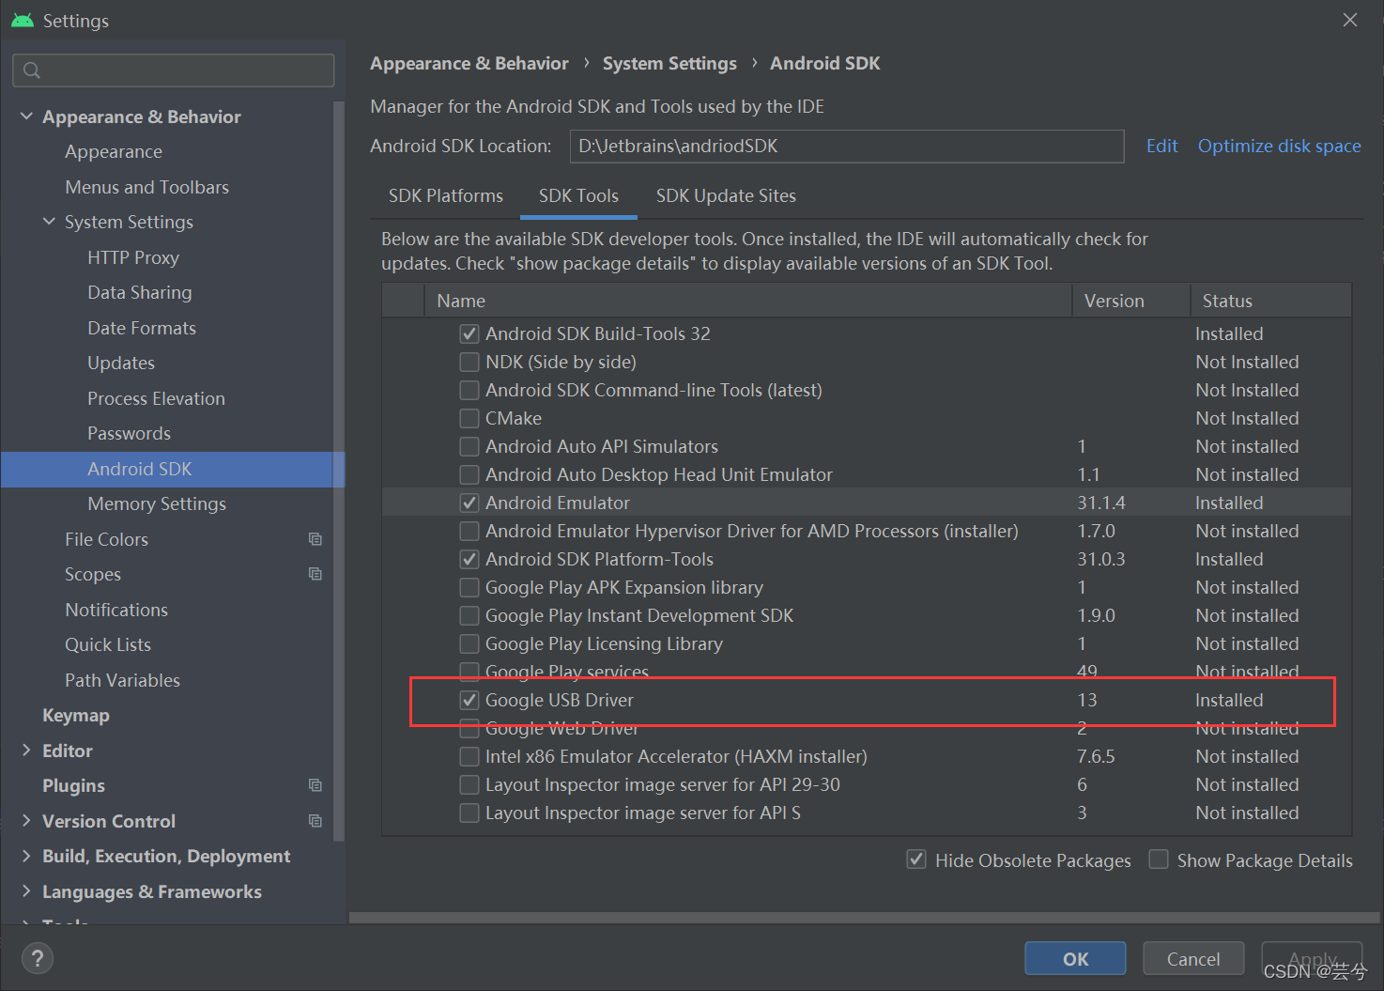Enable Android SDK Command-line Tools (latest)

click(469, 390)
